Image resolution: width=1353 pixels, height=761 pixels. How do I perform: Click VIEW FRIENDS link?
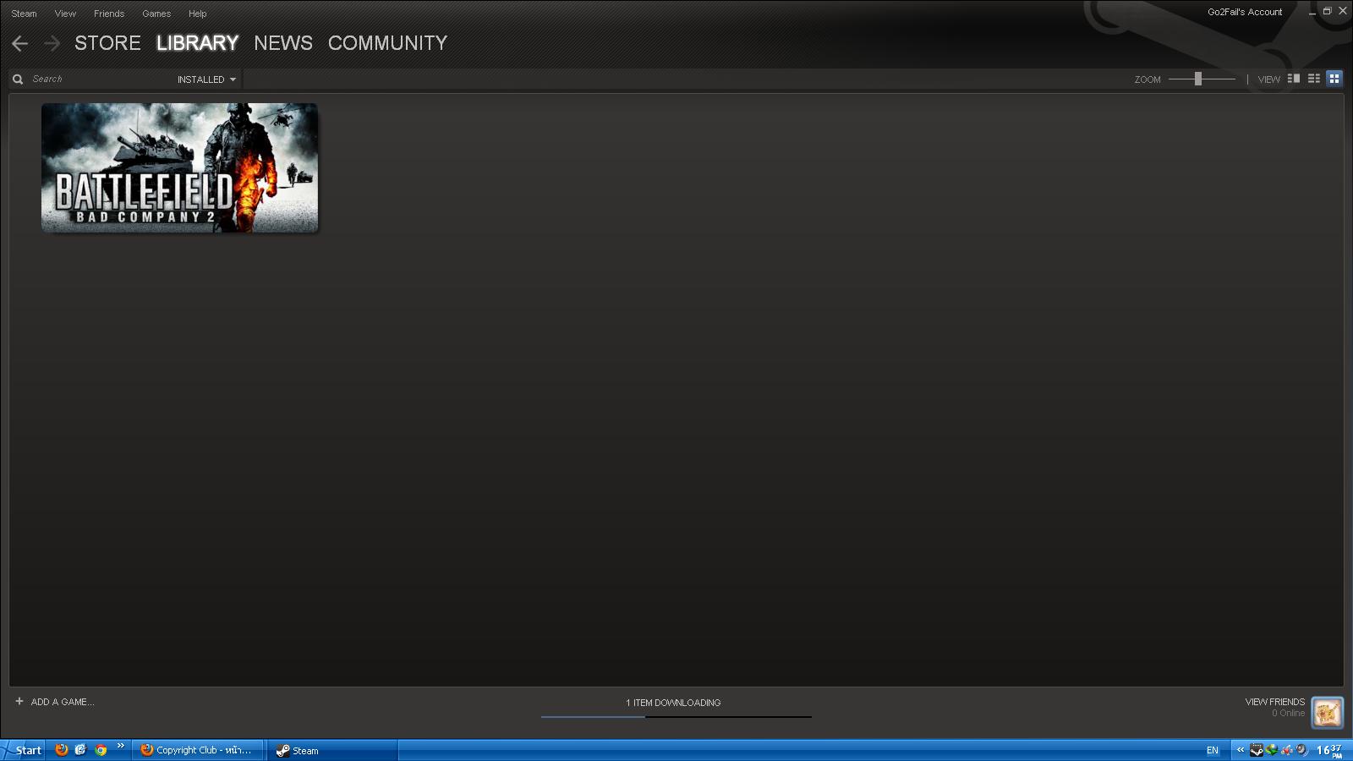[1275, 702]
